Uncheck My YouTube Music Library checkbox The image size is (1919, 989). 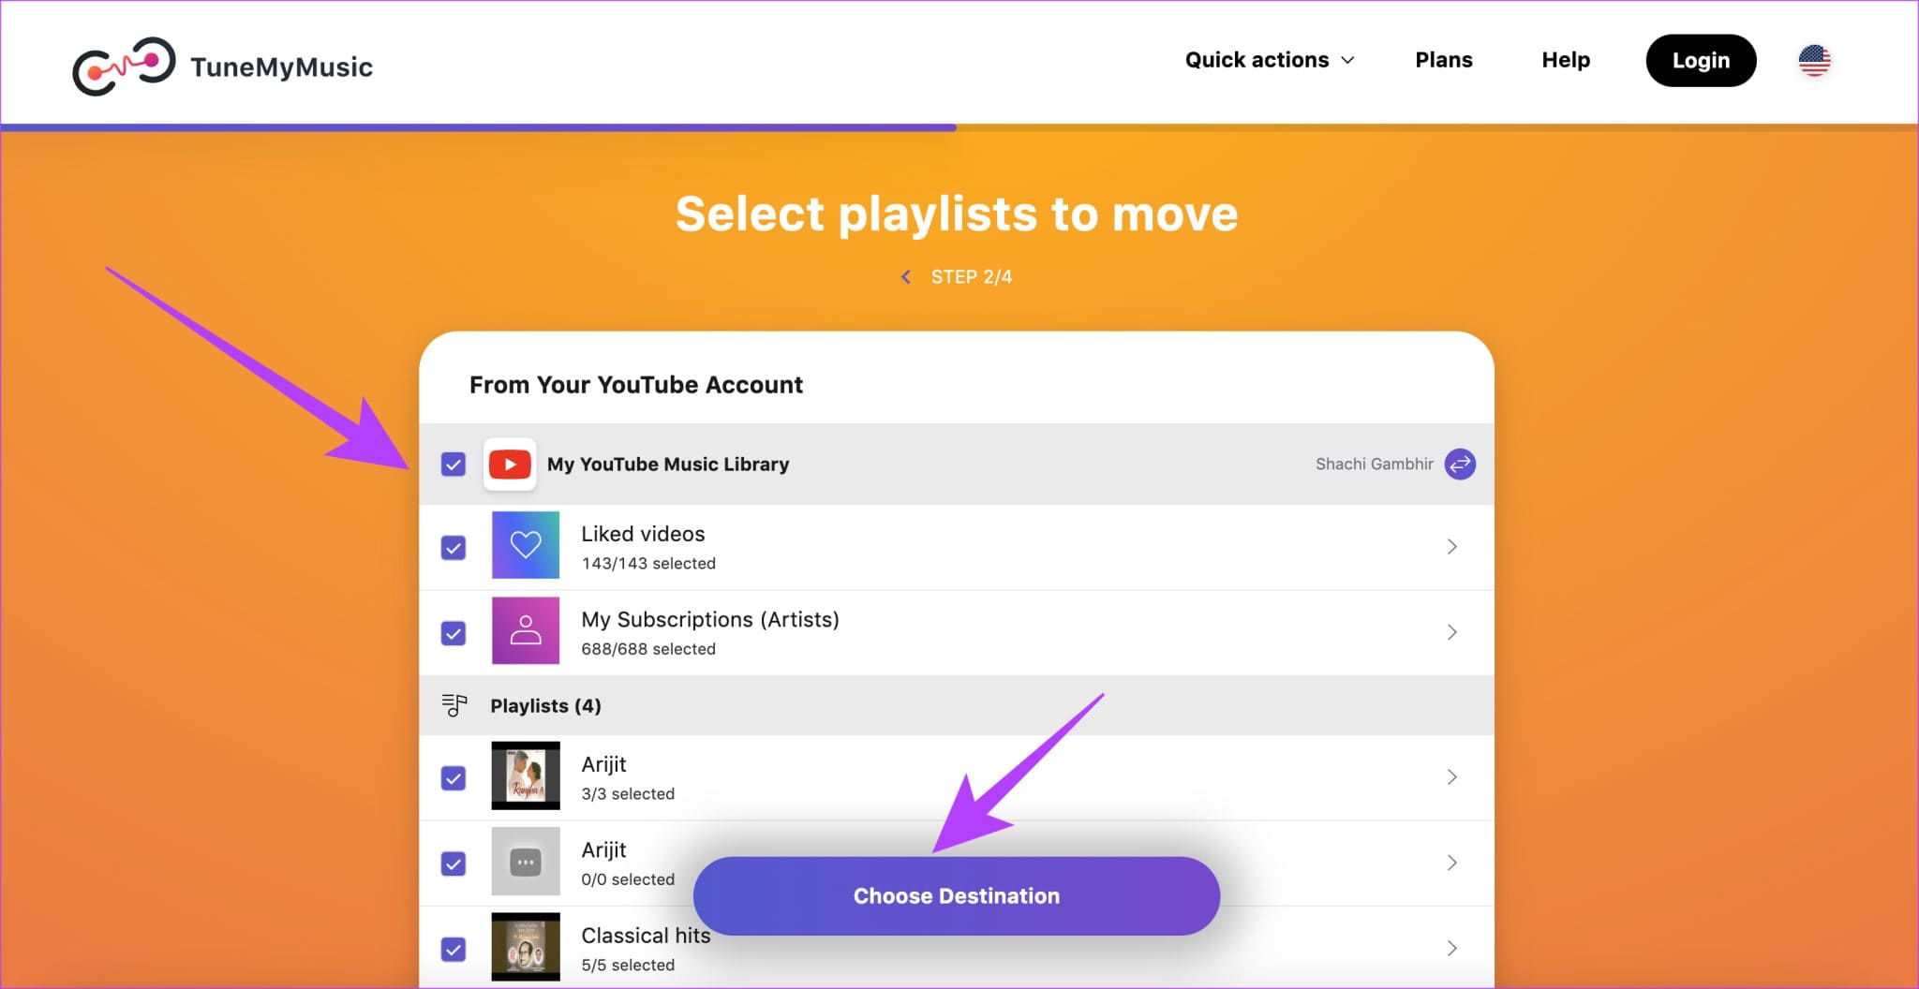(x=454, y=465)
